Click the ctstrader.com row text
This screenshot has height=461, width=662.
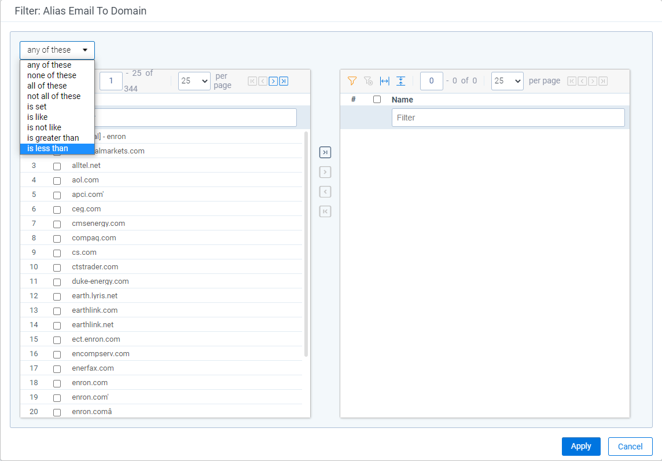tap(95, 266)
